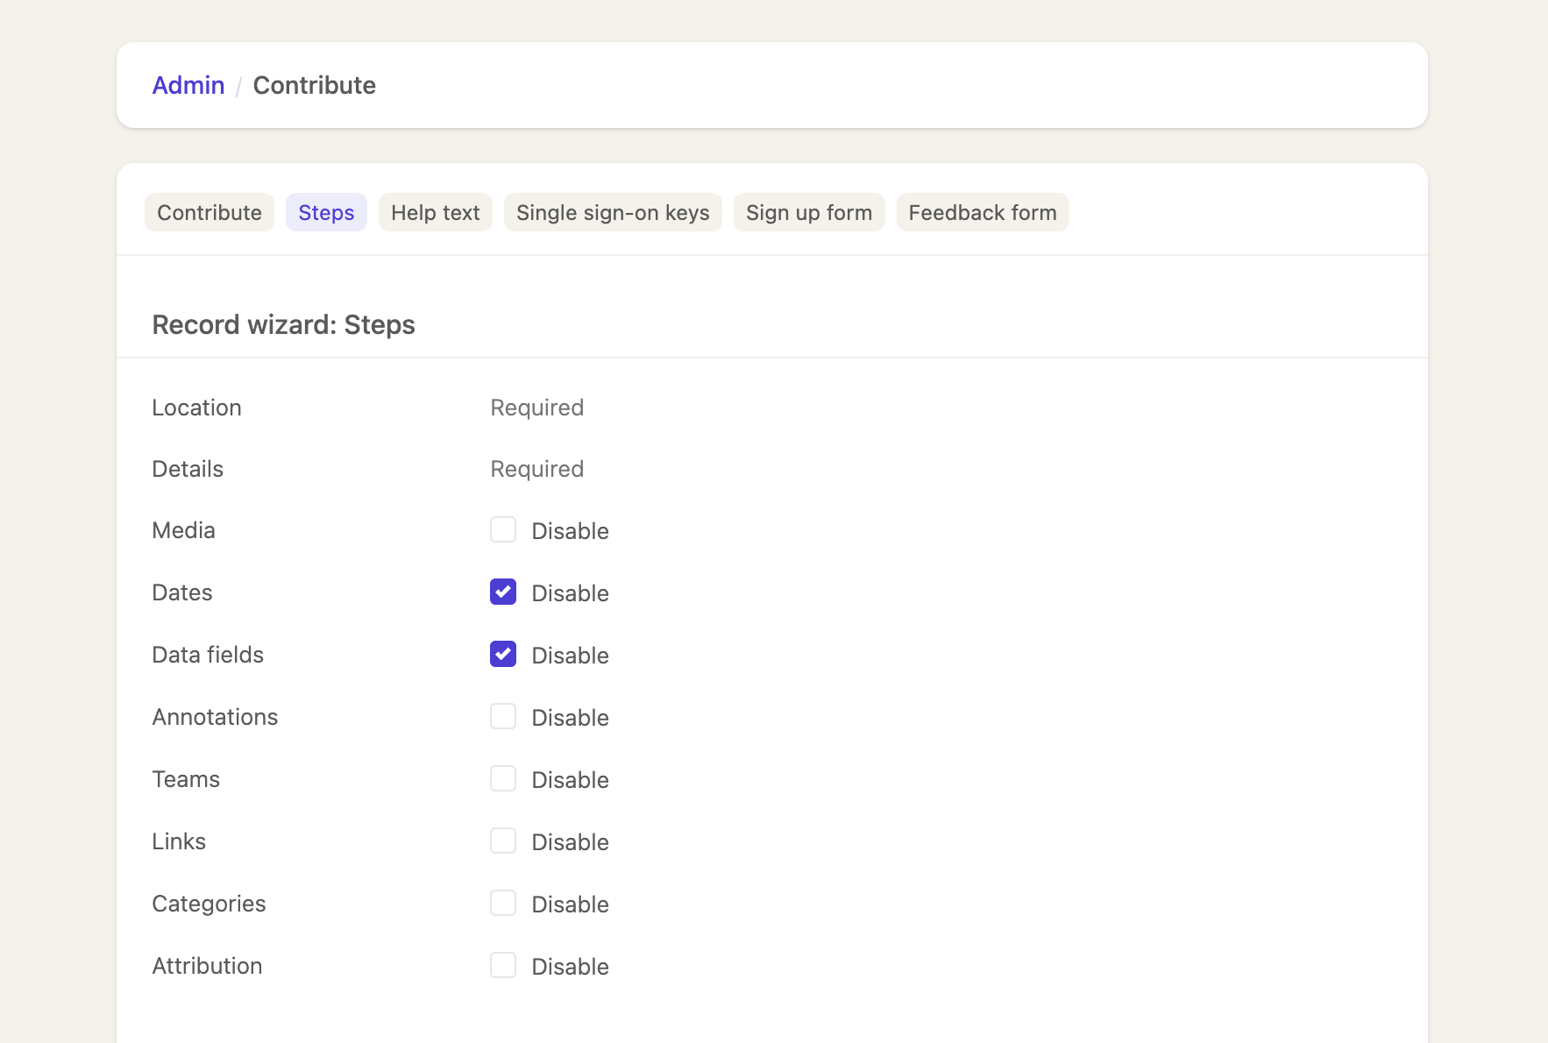Open the Help text tab
This screenshot has height=1043, width=1548.
point(435,213)
